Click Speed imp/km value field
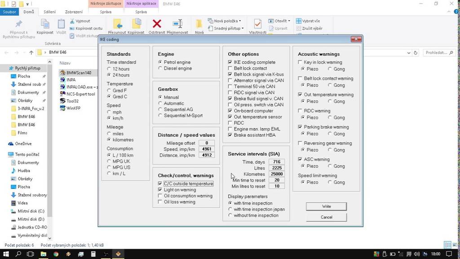Viewport: 460px width, 259px height. [207, 149]
